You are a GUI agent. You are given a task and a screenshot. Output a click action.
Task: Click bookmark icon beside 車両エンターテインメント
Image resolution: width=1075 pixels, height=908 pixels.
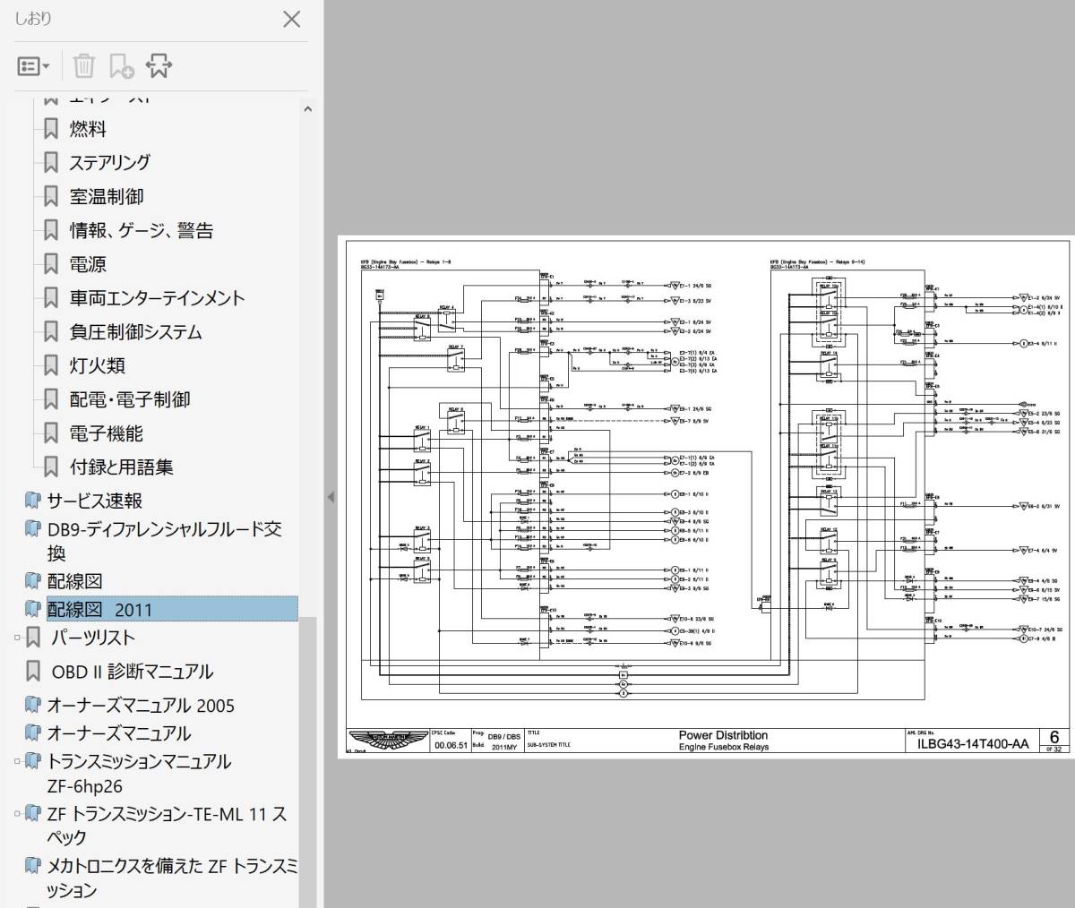click(x=51, y=298)
